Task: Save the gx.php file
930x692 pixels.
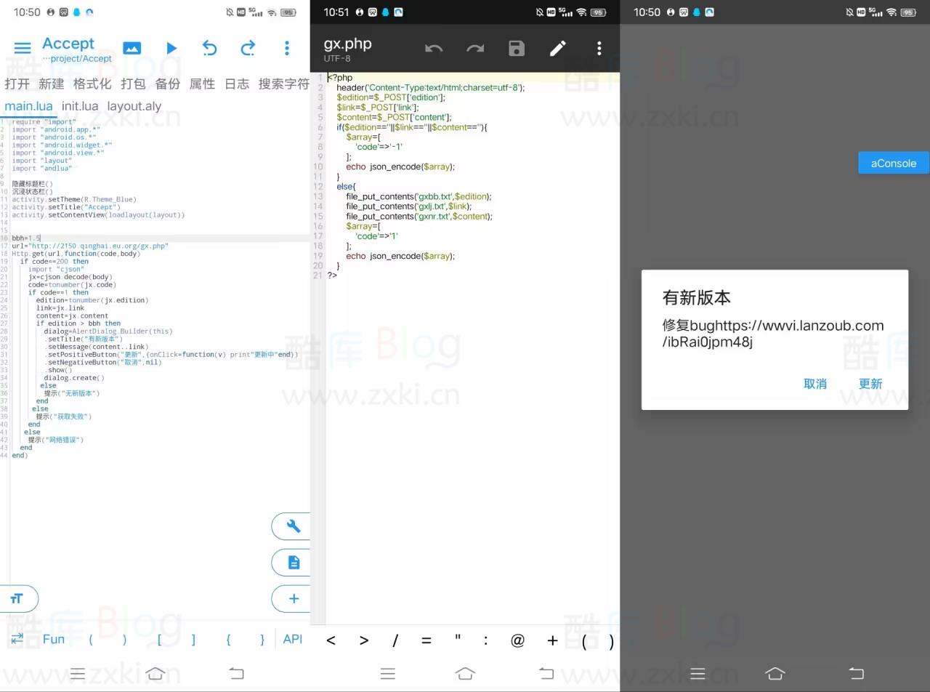Action: (516, 48)
